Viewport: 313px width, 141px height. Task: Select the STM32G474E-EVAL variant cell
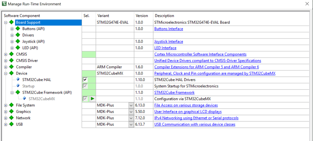pos(115,22)
